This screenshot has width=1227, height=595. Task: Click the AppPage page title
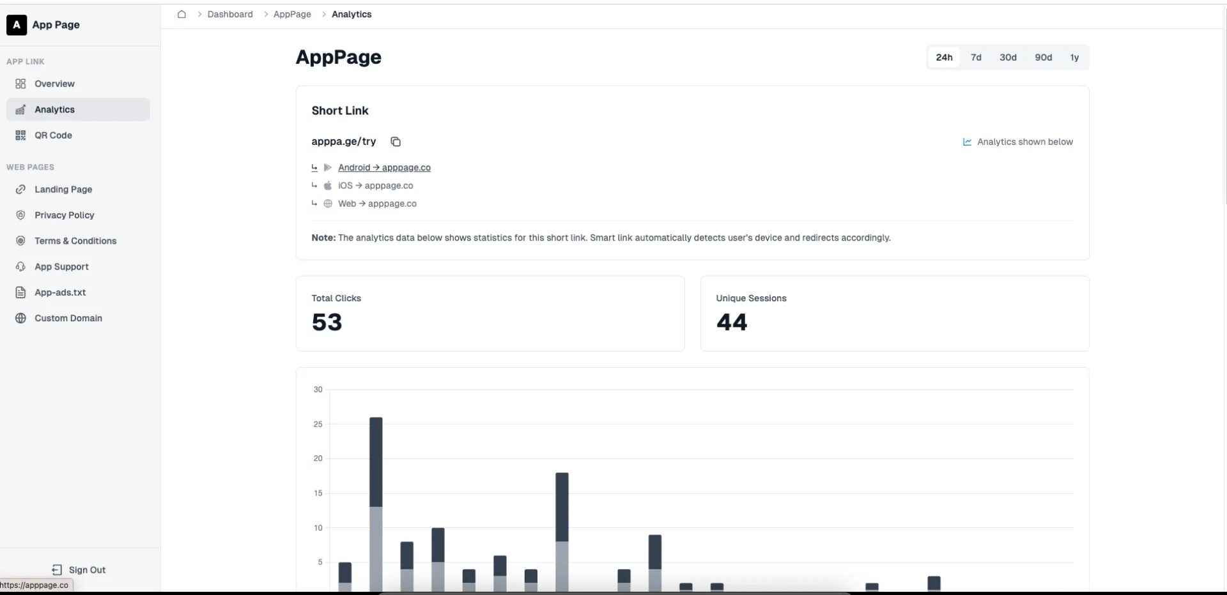(339, 57)
